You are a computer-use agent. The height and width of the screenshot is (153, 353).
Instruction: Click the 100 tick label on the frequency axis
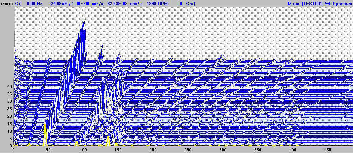(83, 150)
